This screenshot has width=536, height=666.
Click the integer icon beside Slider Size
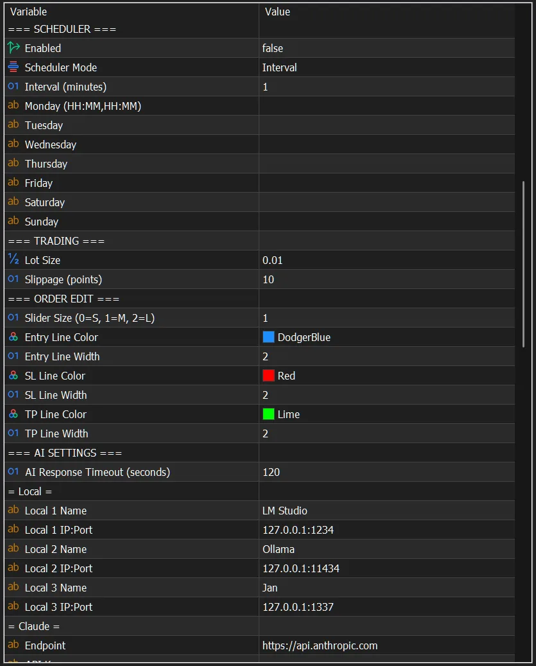pos(13,318)
